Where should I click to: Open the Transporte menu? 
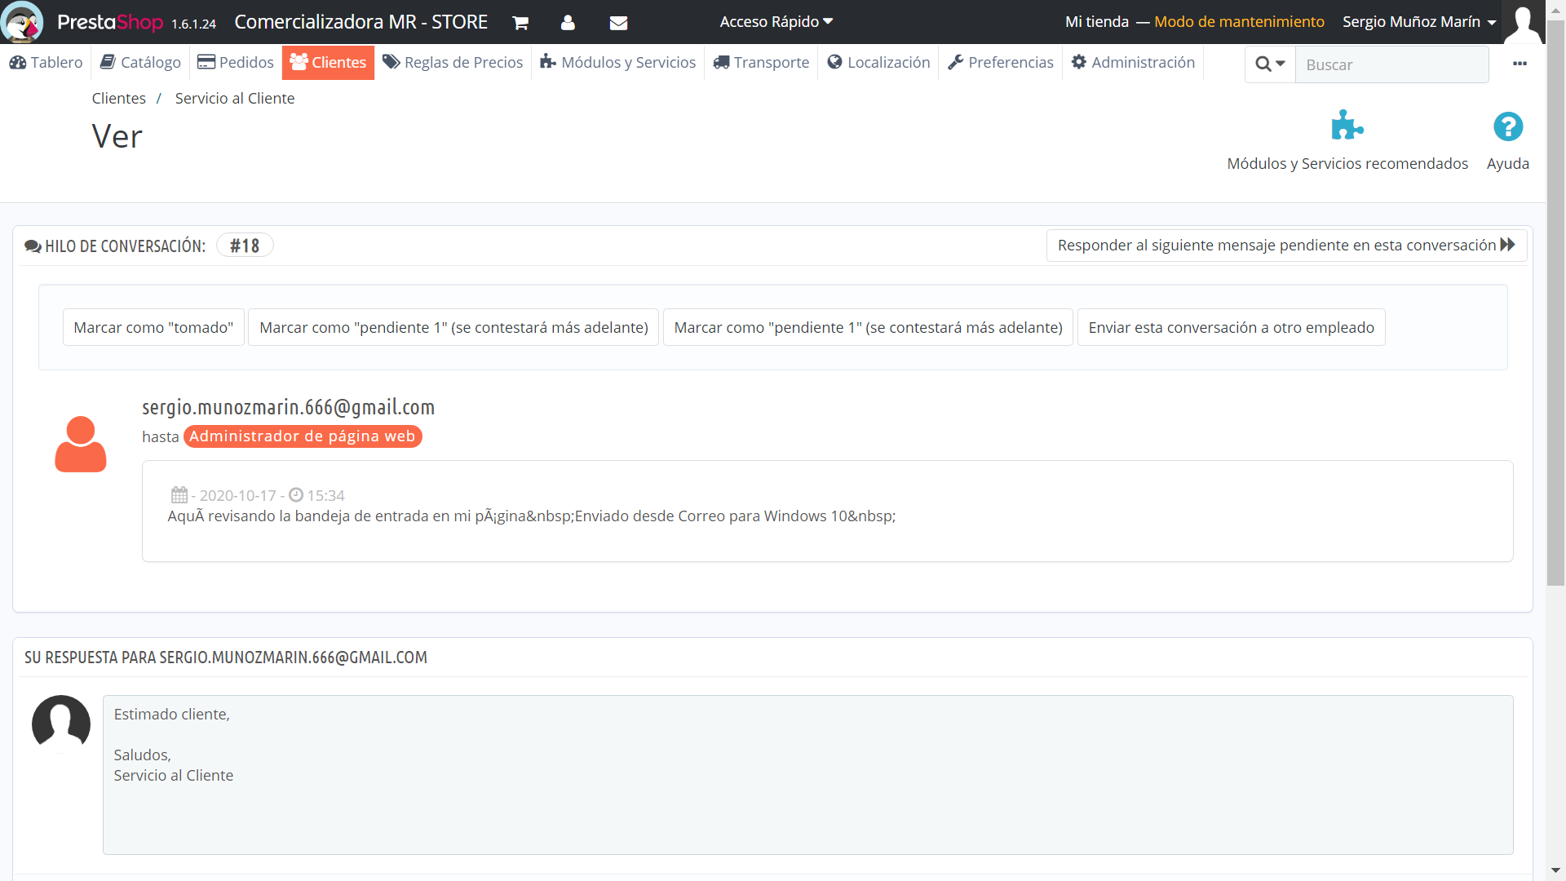coord(761,63)
